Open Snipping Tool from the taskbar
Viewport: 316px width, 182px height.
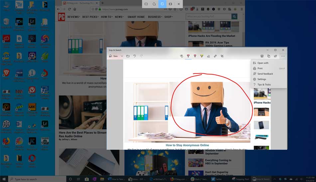point(240,179)
